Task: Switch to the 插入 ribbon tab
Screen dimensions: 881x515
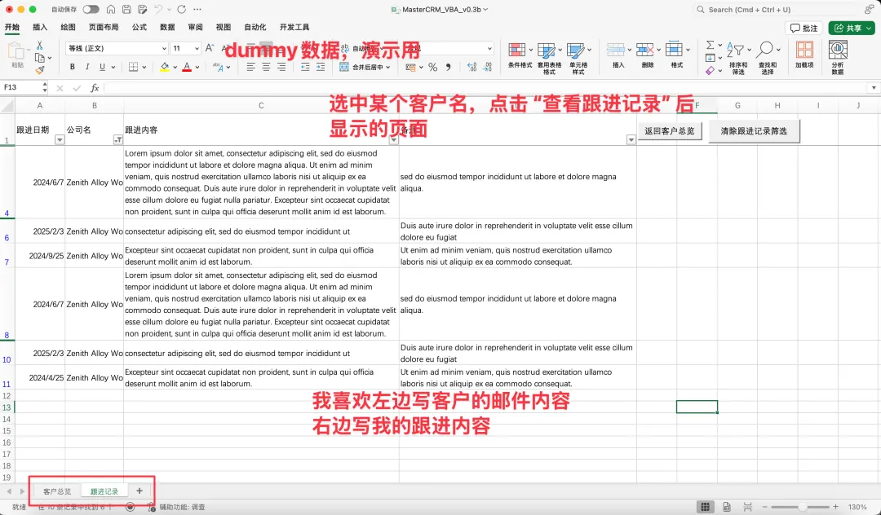Action: [40, 27]
